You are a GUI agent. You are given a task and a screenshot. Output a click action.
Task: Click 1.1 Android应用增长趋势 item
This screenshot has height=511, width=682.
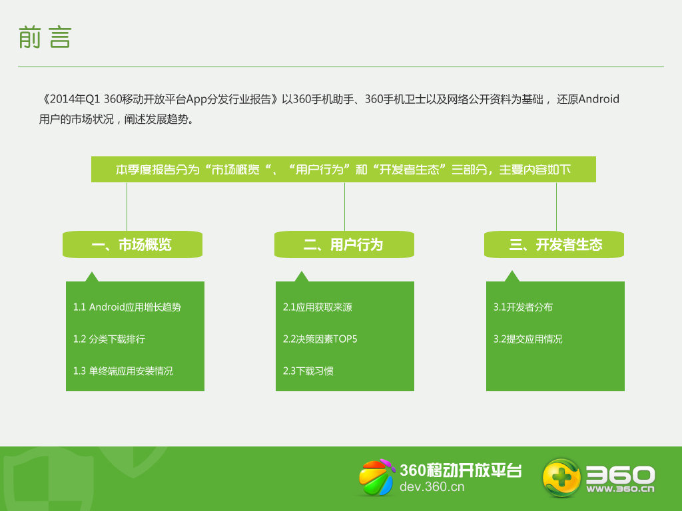click(127, 307)
